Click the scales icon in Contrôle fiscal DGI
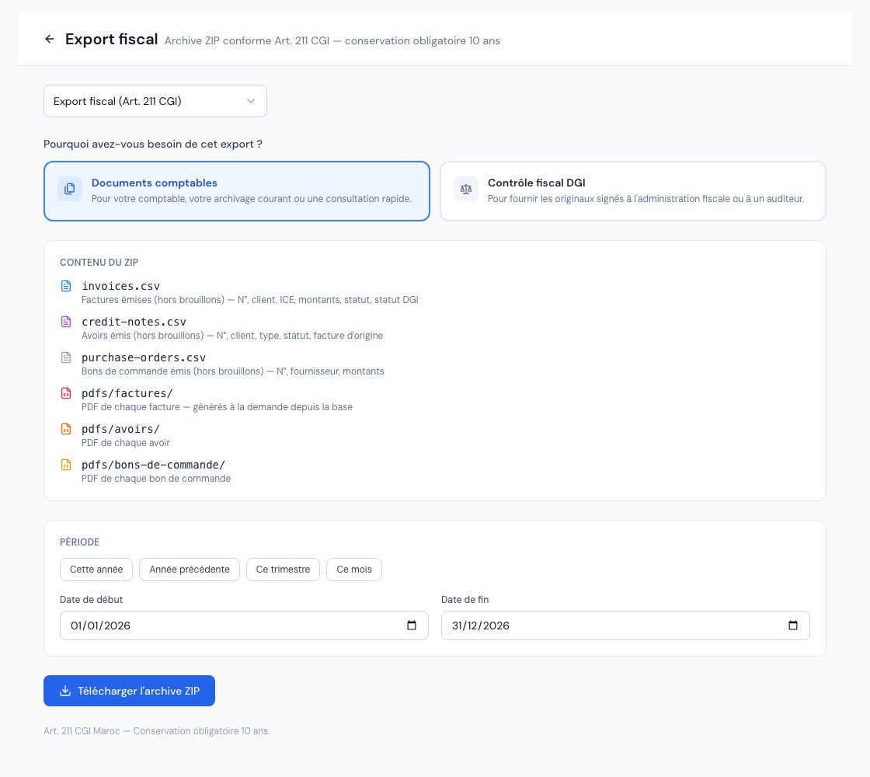The image size is (870, 777). click(466, 189)
